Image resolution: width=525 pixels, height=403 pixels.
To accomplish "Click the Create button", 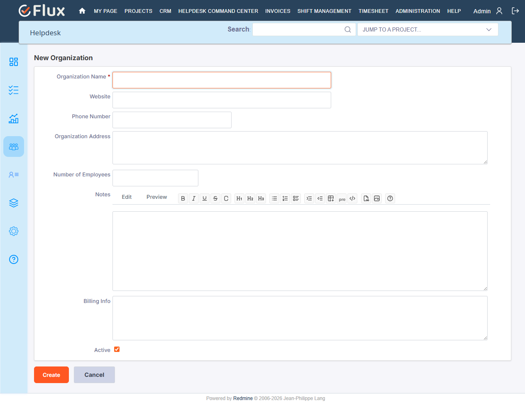I will [x=51, y=375].
